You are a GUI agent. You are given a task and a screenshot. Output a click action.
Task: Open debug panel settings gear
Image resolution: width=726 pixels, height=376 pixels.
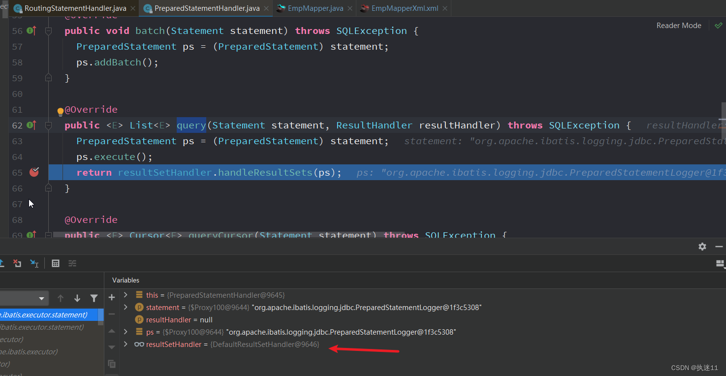[x=702, y=247]
